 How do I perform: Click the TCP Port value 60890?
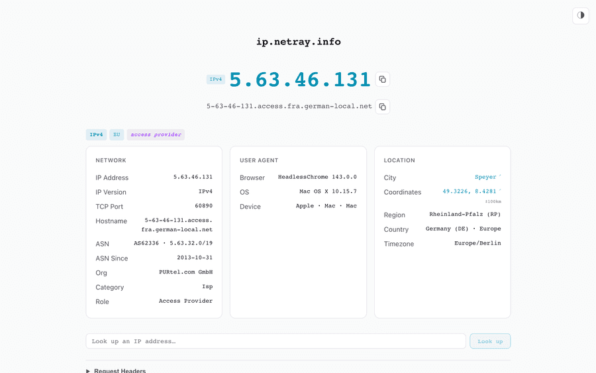point(203,206)
